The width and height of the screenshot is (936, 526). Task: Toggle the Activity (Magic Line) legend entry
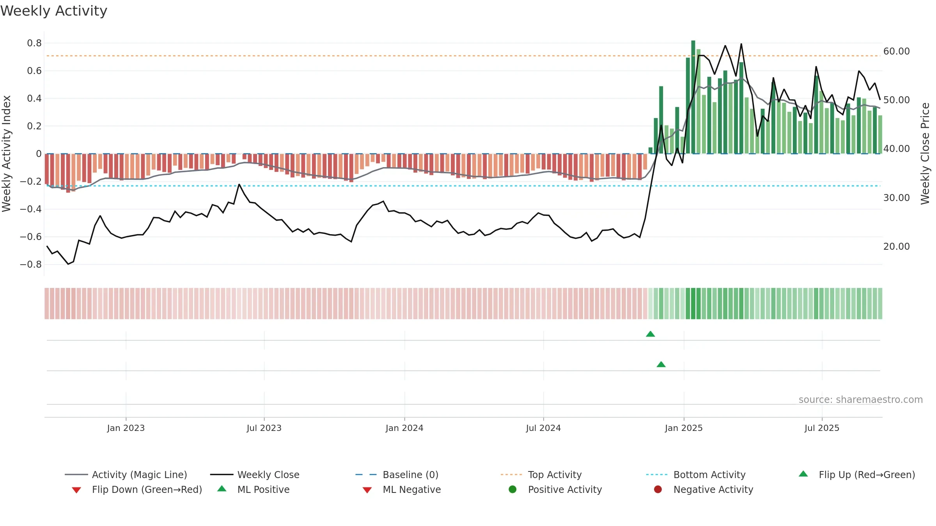pyautogui.click(x=126, y=475)
